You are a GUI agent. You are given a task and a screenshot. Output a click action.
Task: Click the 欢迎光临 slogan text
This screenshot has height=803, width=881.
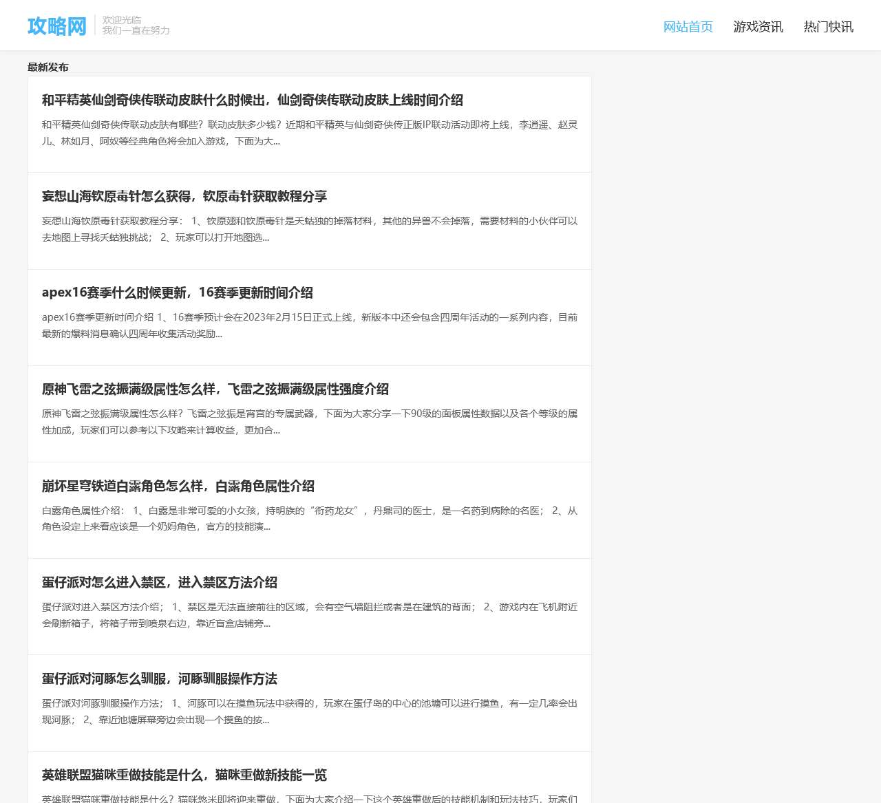pos(122,20)
